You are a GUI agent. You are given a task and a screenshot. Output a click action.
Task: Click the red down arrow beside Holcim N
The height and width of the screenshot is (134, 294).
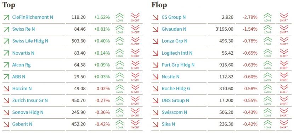[x=6, y=89]
